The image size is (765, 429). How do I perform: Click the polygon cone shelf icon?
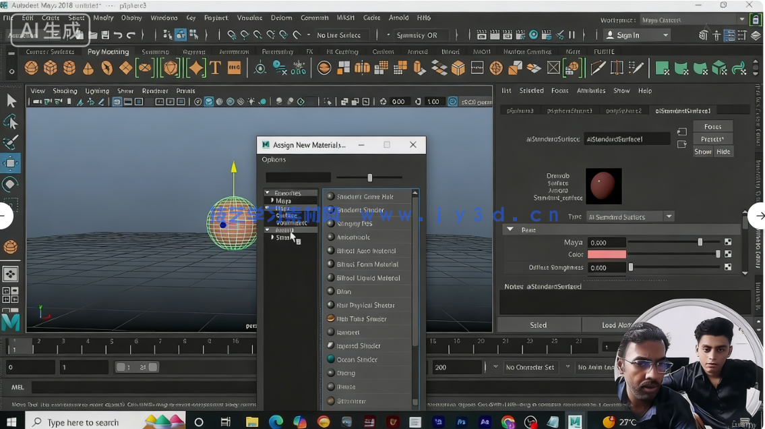(x=88, y=68)
